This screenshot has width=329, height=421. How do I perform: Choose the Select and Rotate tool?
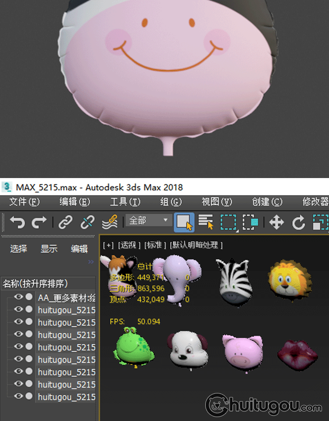(298, 222)
